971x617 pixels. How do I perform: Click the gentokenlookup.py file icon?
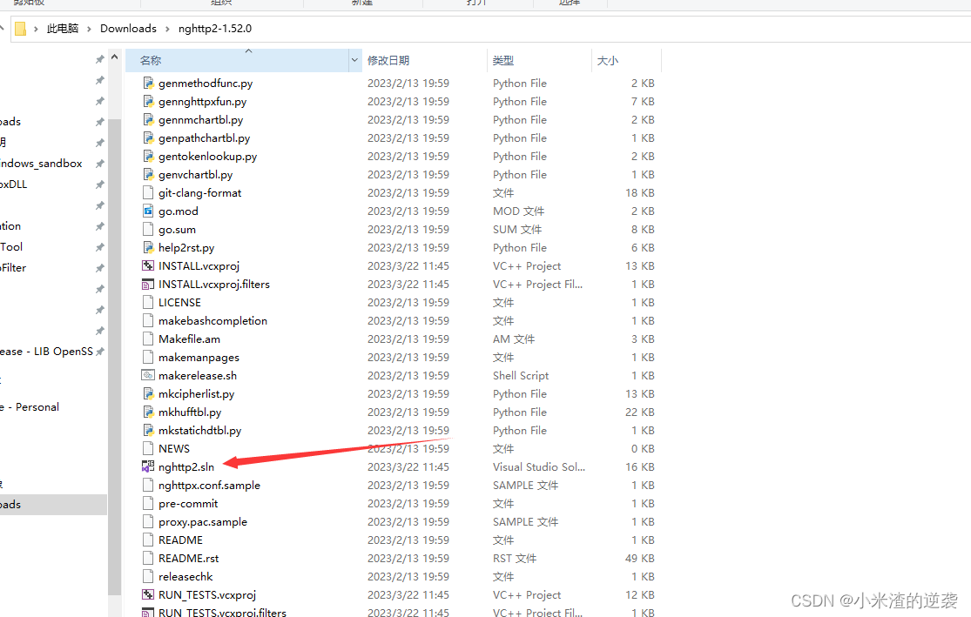148,156
